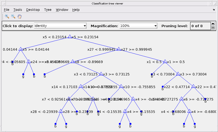Viewport: 218px width, 132px height.
Task: Open the window menu button in title bar corner
Action: tap(4, 4)
